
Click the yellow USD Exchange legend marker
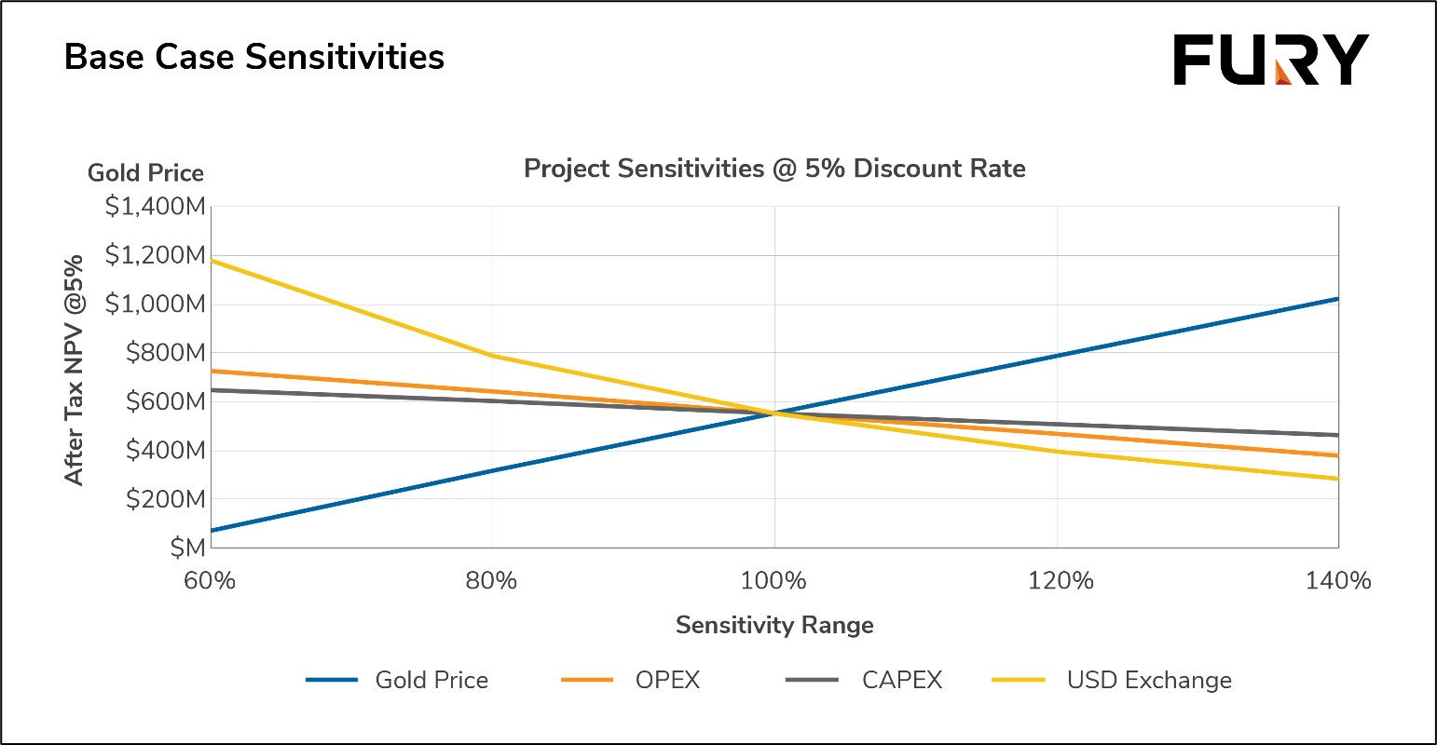[x=1018, y=681]
